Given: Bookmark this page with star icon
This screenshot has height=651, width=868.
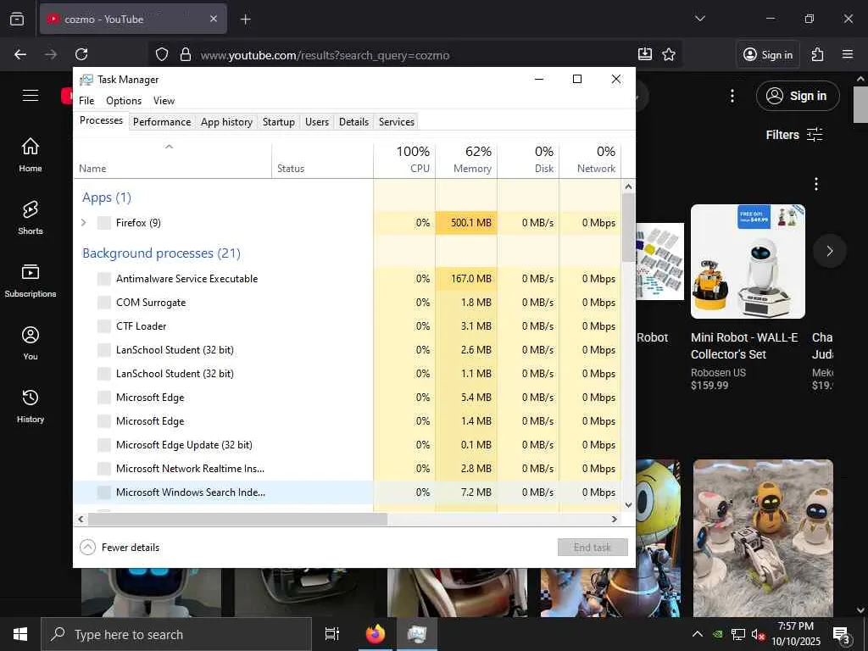Looking at the screenshot, I should click(669, 54).
